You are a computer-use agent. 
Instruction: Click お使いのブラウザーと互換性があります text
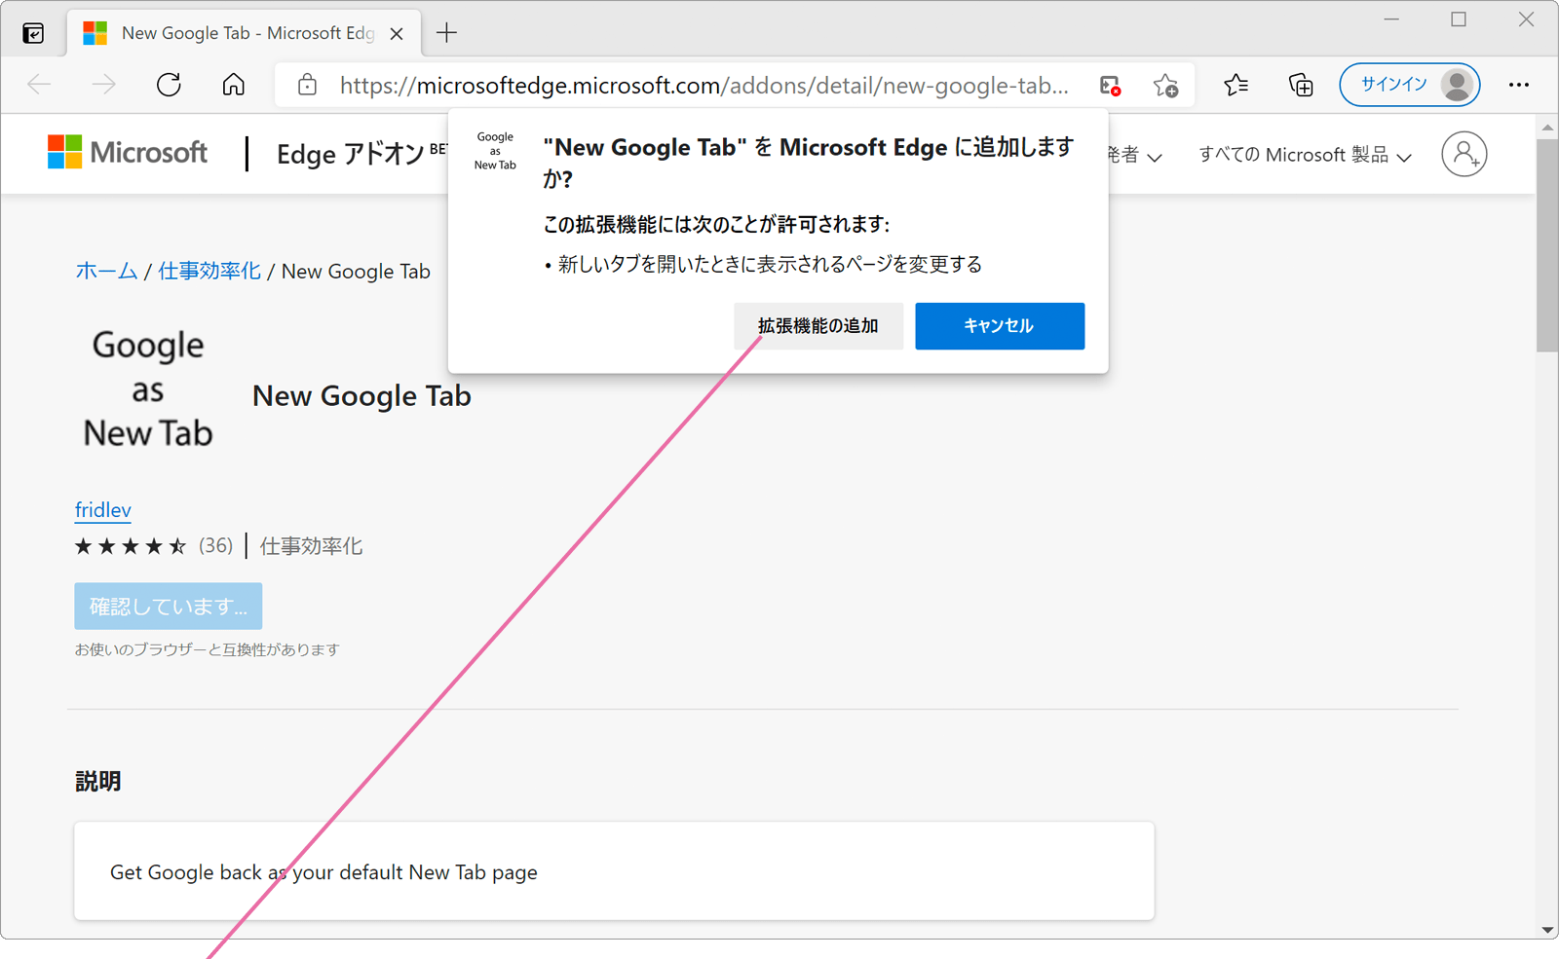[207, 649]
